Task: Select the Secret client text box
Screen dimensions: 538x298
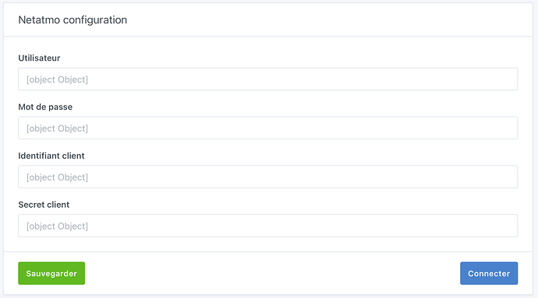Action: [268, 226]
